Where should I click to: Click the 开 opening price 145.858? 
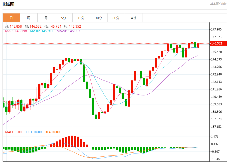[14, 26]
